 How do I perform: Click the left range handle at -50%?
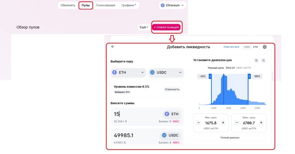pyautogui.click(x=210, y=76)
